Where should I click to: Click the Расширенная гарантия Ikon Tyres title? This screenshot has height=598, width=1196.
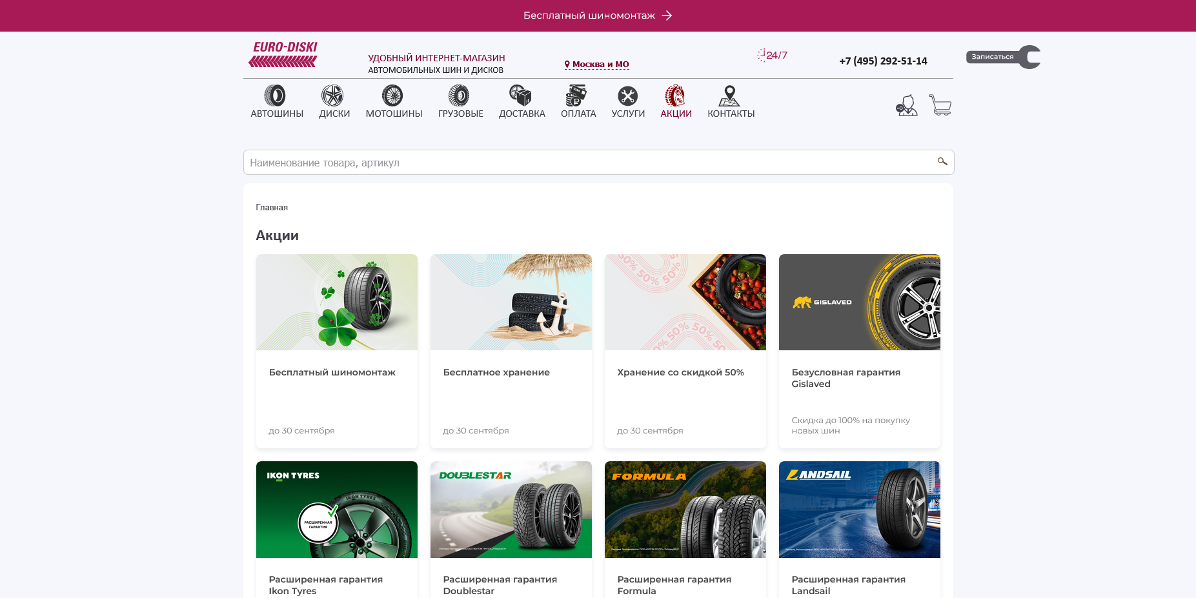tap(326, 585)
